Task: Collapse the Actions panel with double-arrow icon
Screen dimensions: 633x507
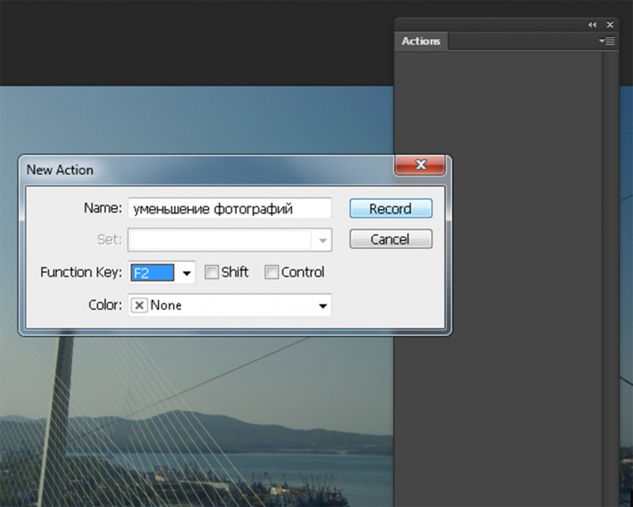Action: tap(592, 25)
